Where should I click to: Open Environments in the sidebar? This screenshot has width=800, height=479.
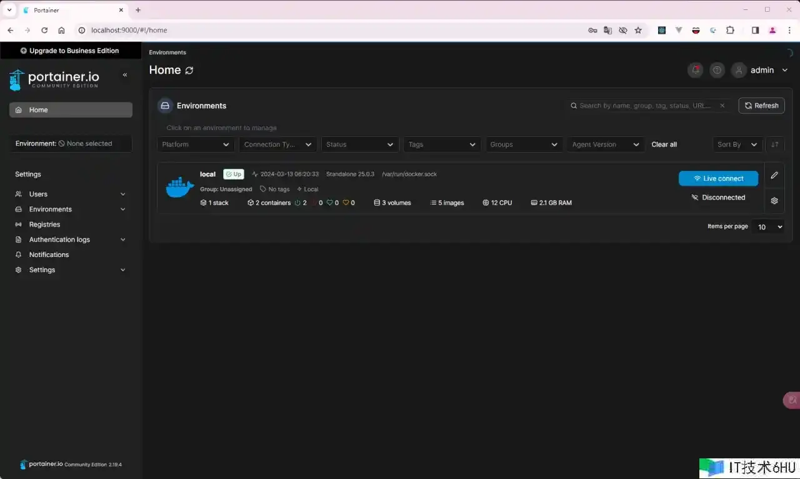click(x=51, y=209)
